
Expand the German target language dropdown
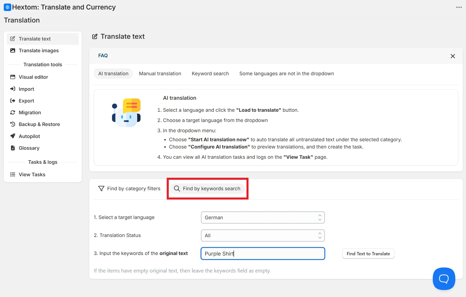pyautogui.click(x=263, y=217)
